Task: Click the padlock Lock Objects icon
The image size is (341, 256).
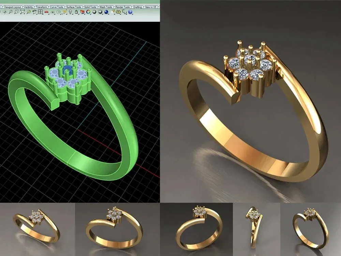Action: pyautogui.click(x=76, y=12)
